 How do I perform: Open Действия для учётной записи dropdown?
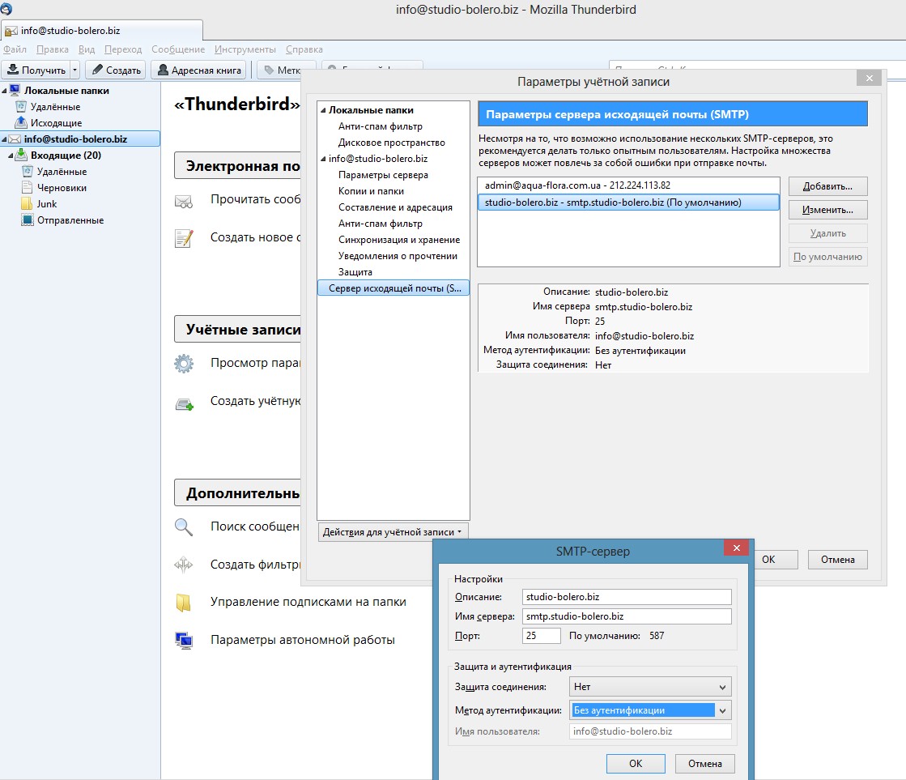coord(393,532)
